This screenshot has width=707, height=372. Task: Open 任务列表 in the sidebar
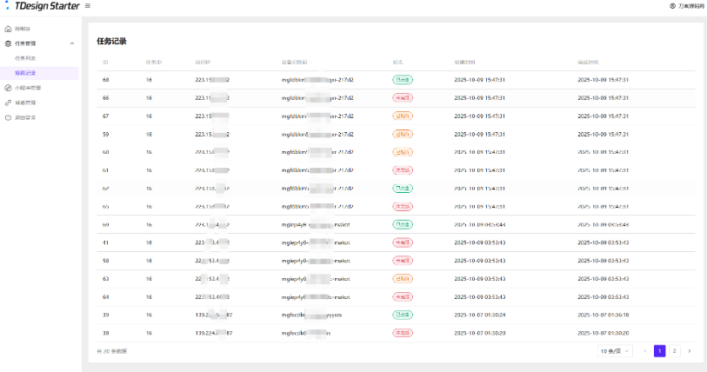tap(25, 58)
